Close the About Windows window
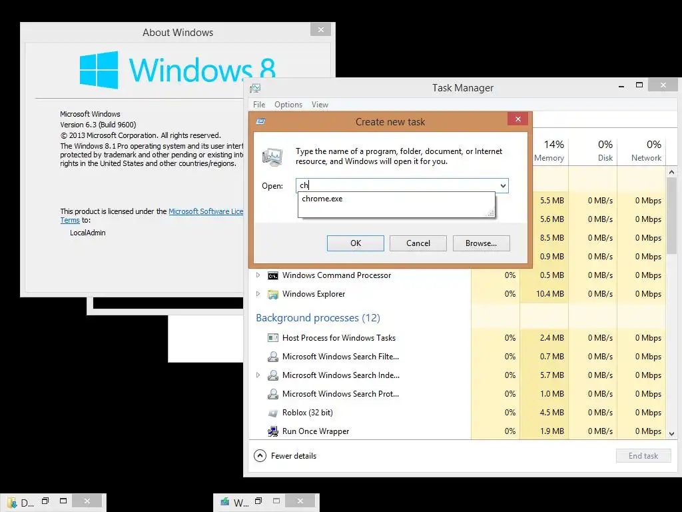 click(321, 29)
